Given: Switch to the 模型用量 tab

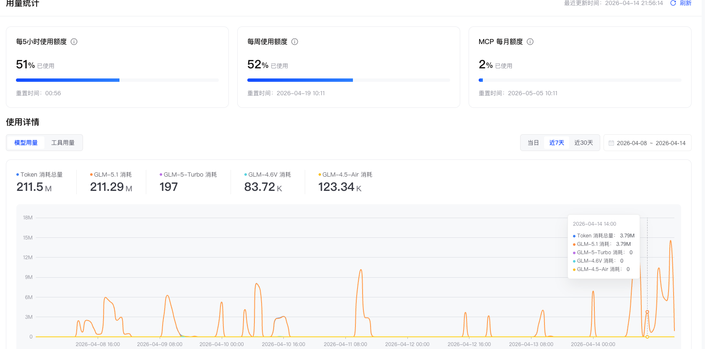Looking at the screenshot, I should (x=26, y=143).
